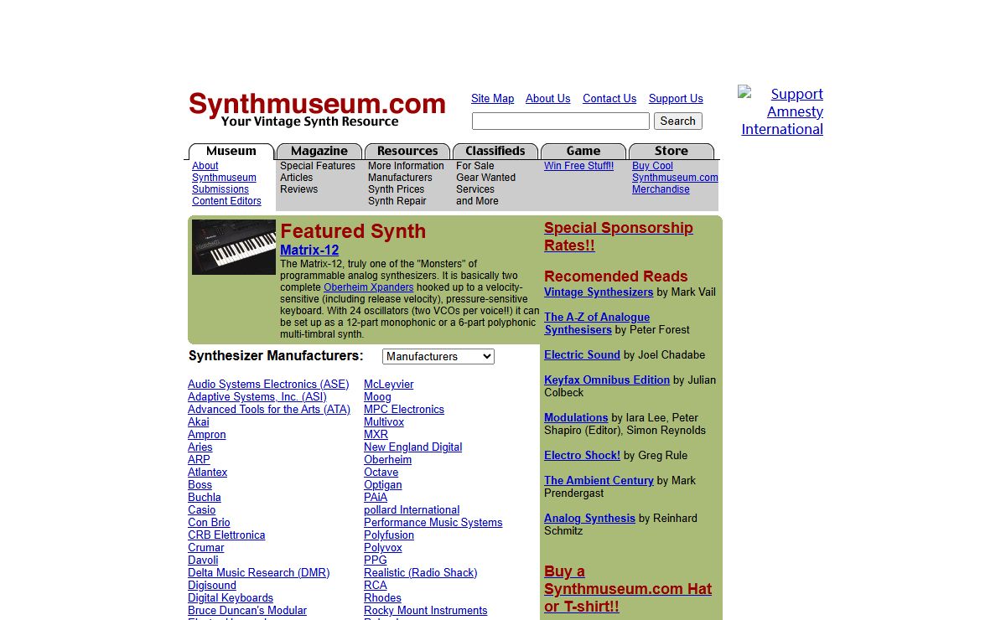
Task: Open the Analog Synthesis link
Action: pos(589,519)
